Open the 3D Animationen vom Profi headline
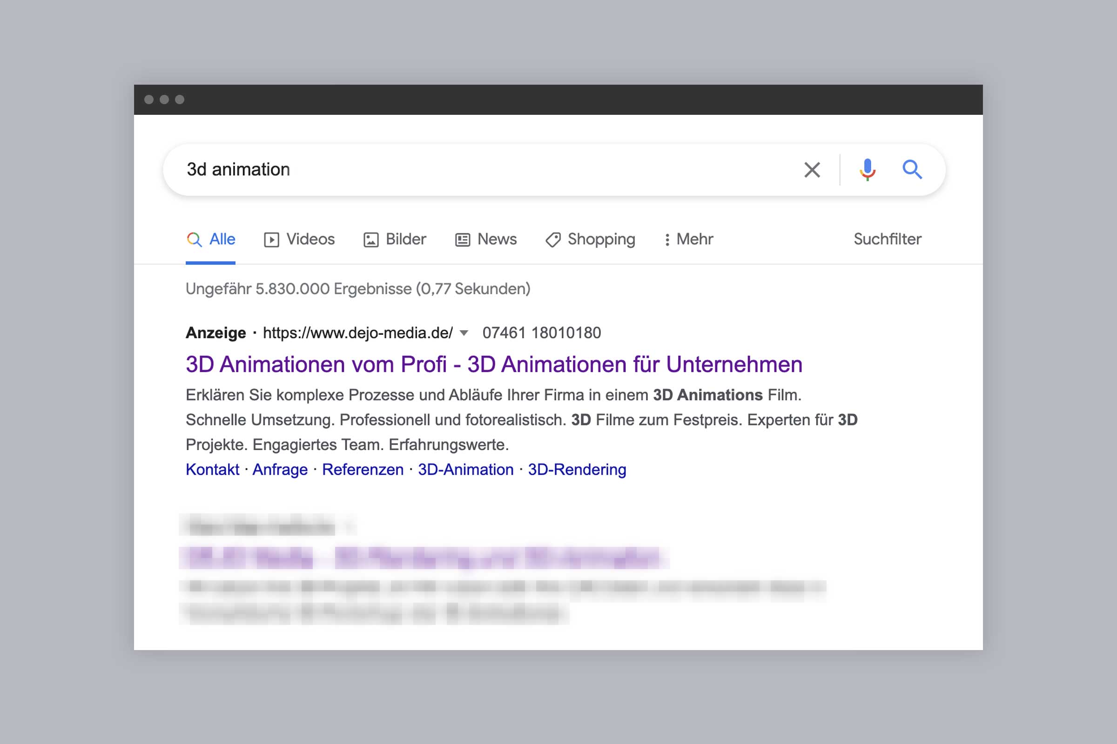Screen dimensions: 1117x744 pos(494,365)
